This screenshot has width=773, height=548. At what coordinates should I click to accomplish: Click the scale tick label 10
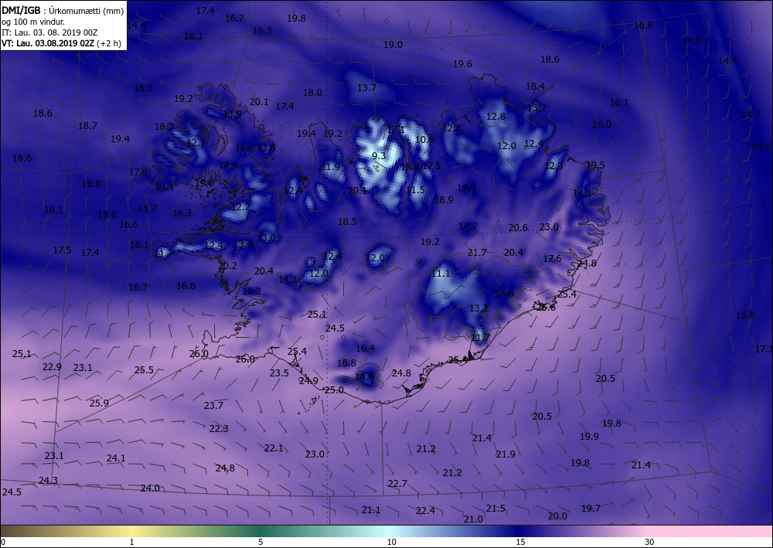[391, 542]
